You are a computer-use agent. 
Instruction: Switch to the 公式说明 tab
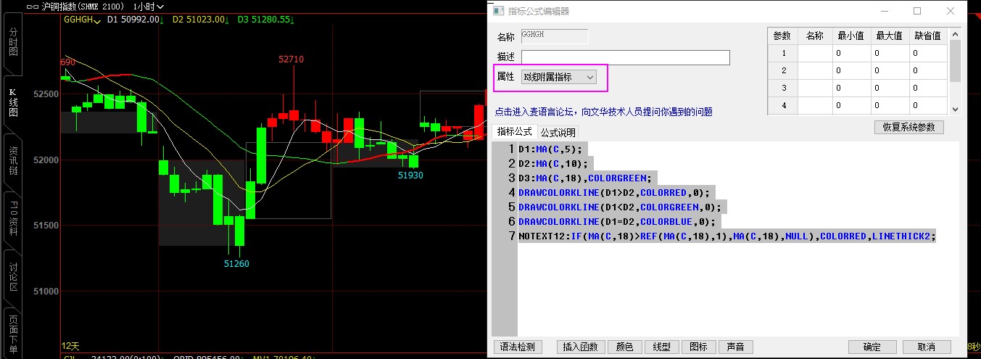pos(558,132)
